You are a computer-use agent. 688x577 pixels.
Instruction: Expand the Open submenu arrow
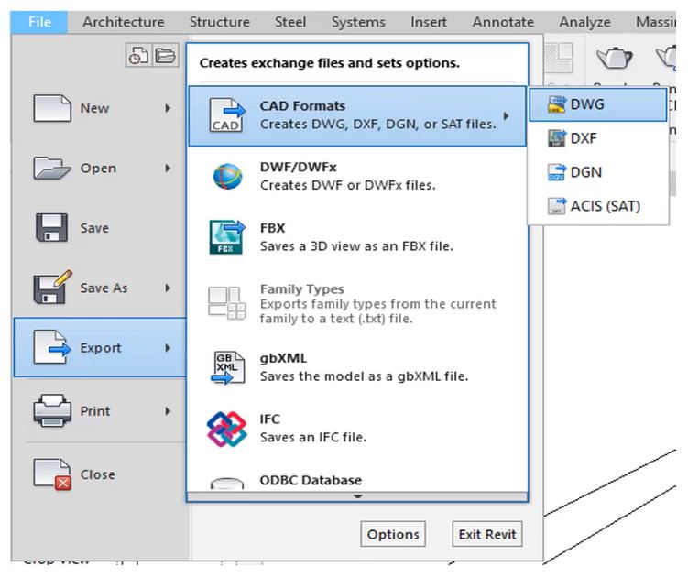click(168, 168)
